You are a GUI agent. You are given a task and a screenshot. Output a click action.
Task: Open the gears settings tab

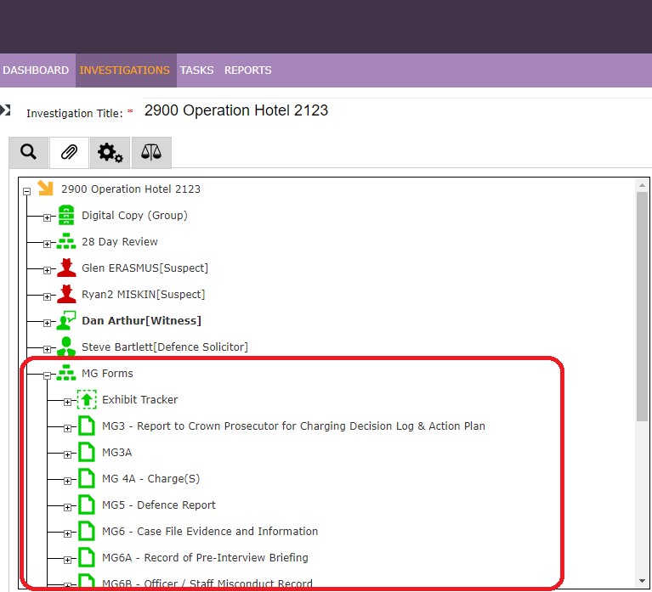coord(110,153)
